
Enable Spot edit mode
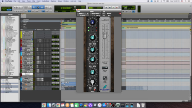pyautogui.click(x=9, y=8)
